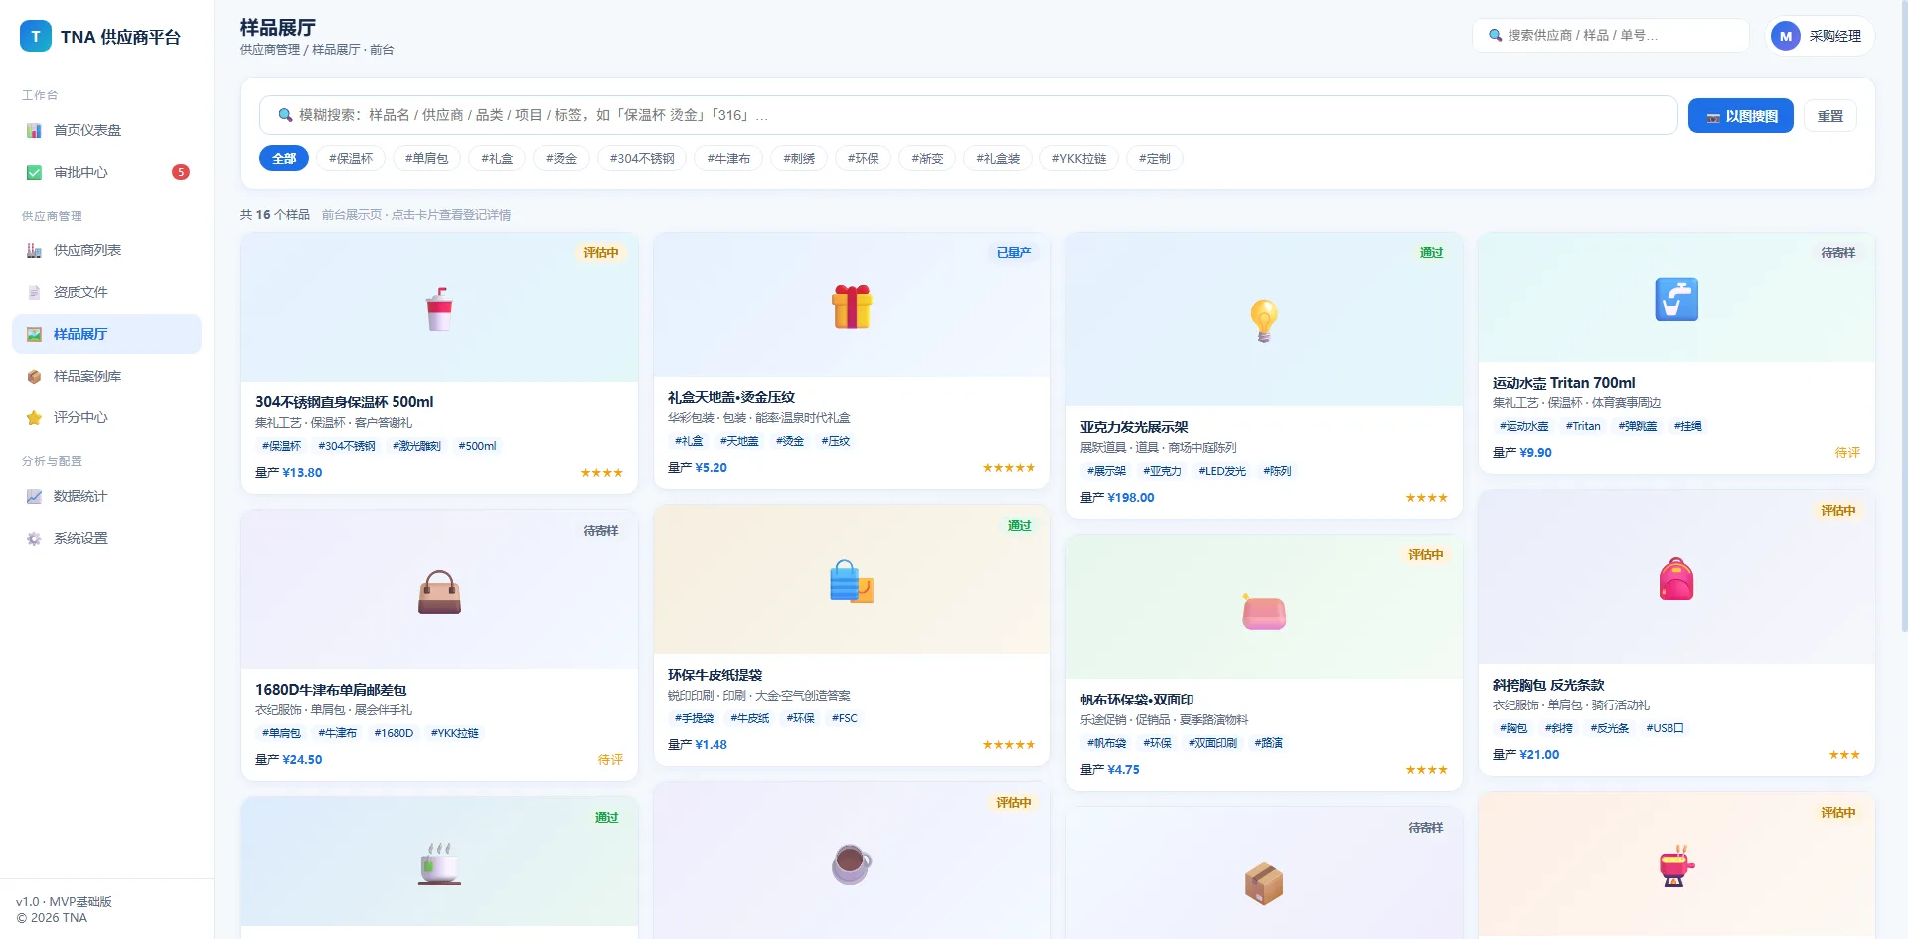Screen dimensions: 1908x939
Task: Click the 已量产 status badge on 礼盒天地盖 card
Action: pyautogui.click(x=1014, y=253)
